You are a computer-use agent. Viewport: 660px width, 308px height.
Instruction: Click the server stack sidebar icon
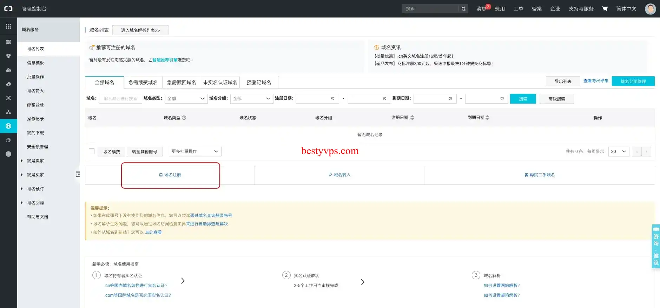click(x=8, y=42)
